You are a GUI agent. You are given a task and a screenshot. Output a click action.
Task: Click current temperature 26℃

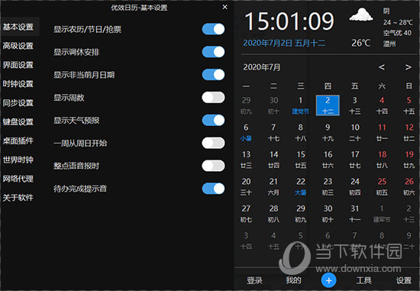click(x=361, y=43)
